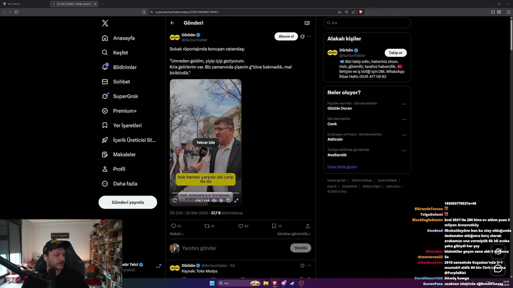Click Takip et for Dürbün

(396, 53)
